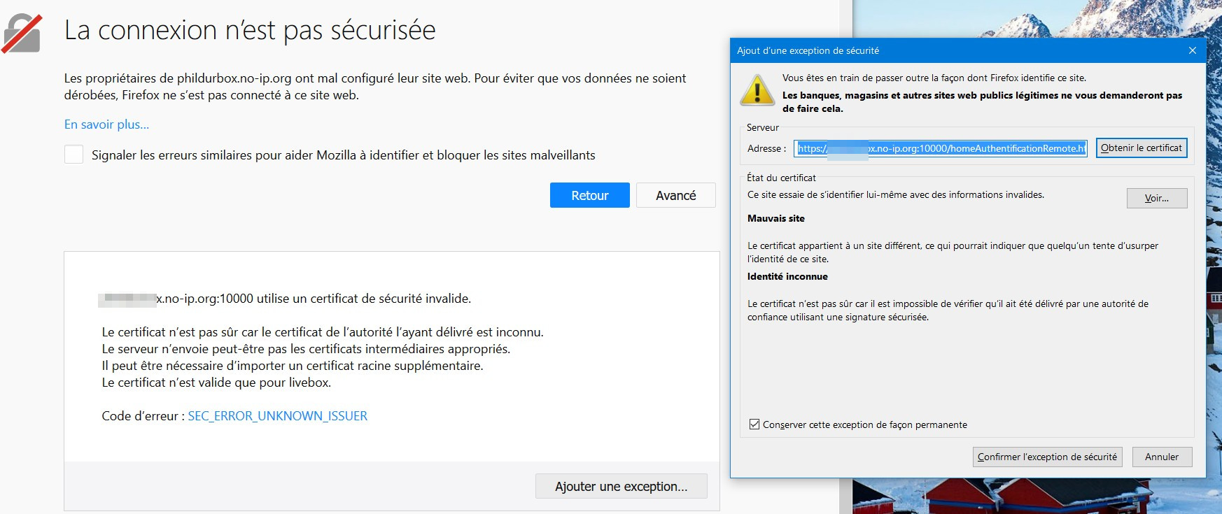
Task: Click text utilise un certificat de sécurité invalide
Action: 364,299
